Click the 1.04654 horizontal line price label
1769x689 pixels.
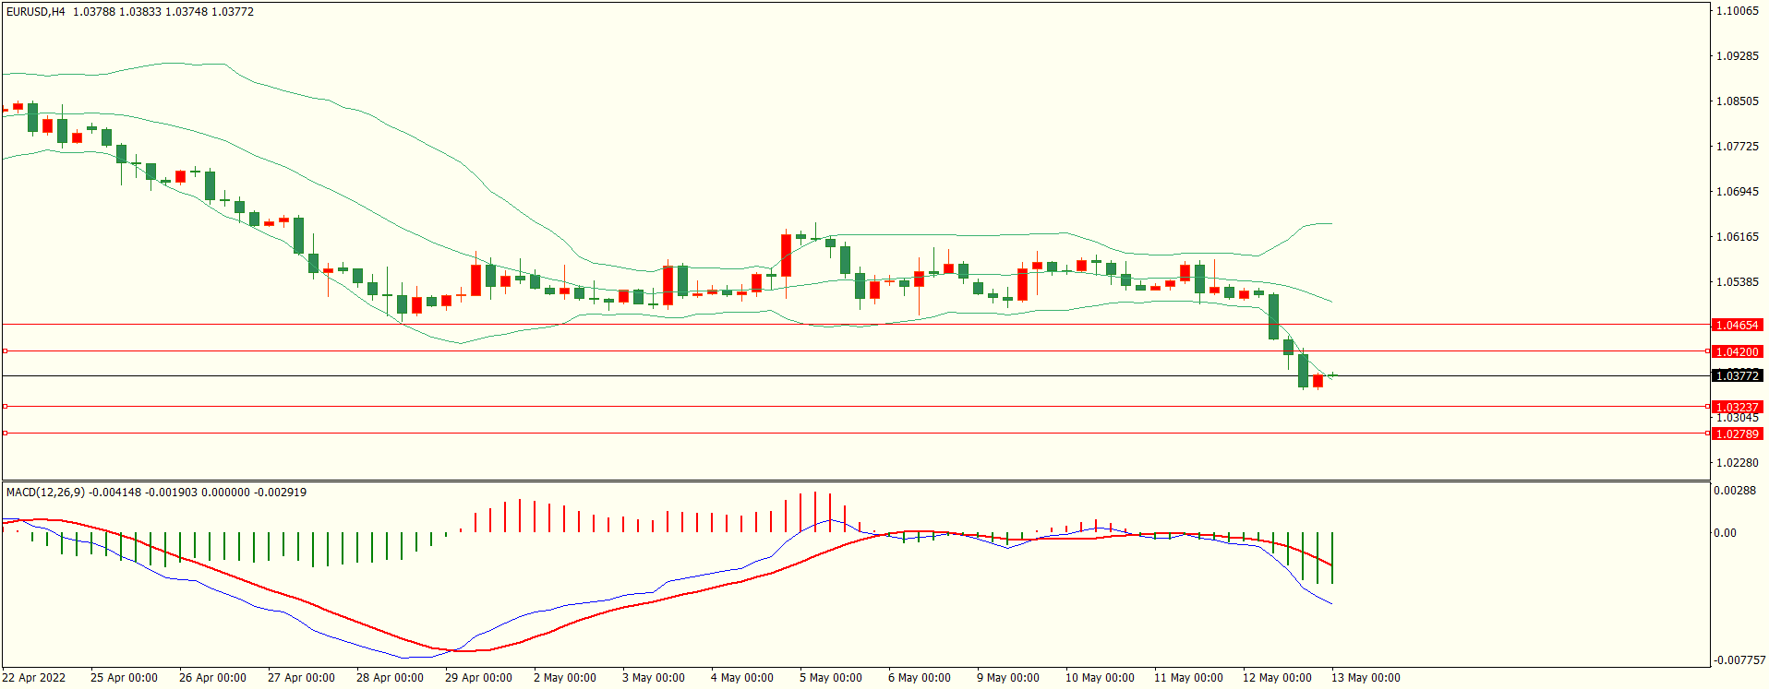(1737, 325)
